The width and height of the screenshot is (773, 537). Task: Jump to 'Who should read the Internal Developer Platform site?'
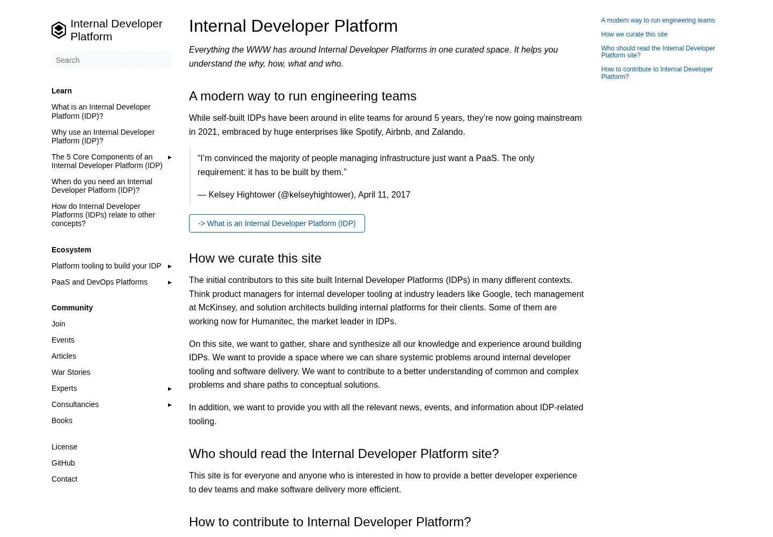[x=658, y=52]
